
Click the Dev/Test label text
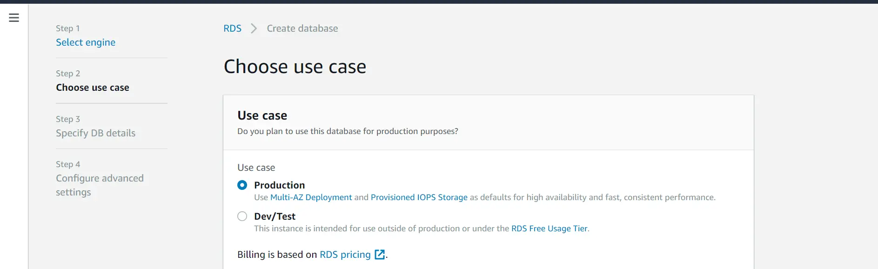[275, 216]
